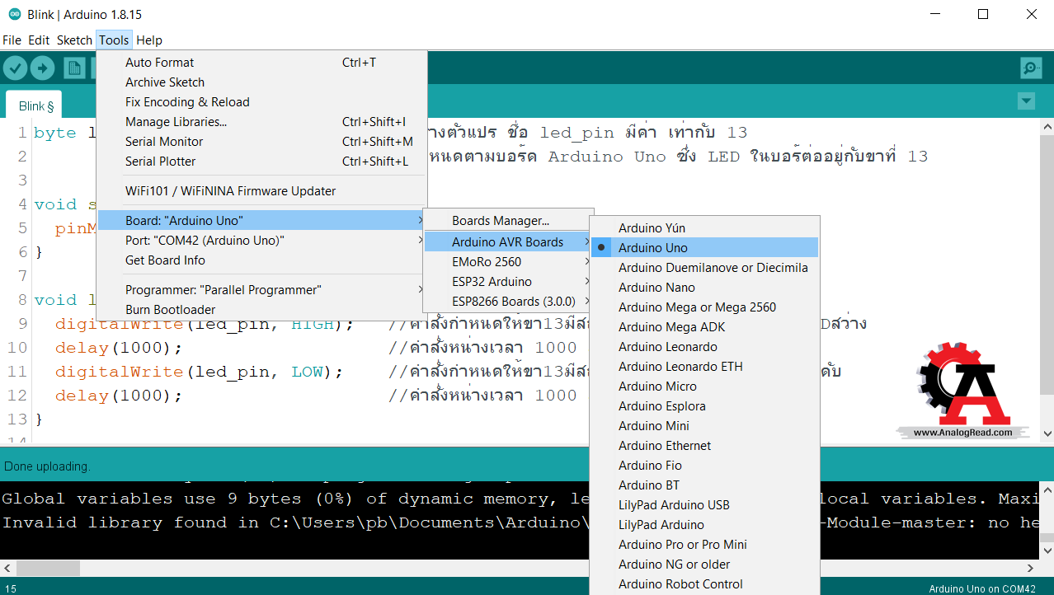The image size is (1054, 595).
Task: Open WiFi101 / WiFiNINA Firmware Updater
Action: (262, 191)
